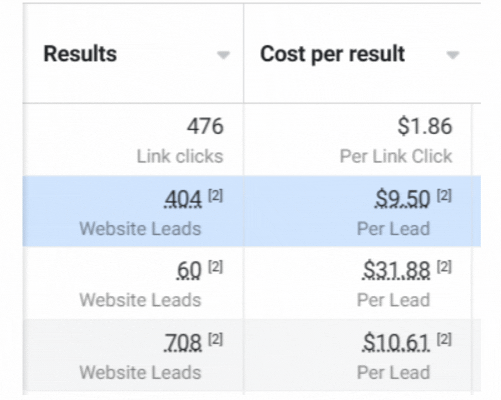Open the 708 website leads result link
The width and height of the screenshot is (501, 400).
183,343
